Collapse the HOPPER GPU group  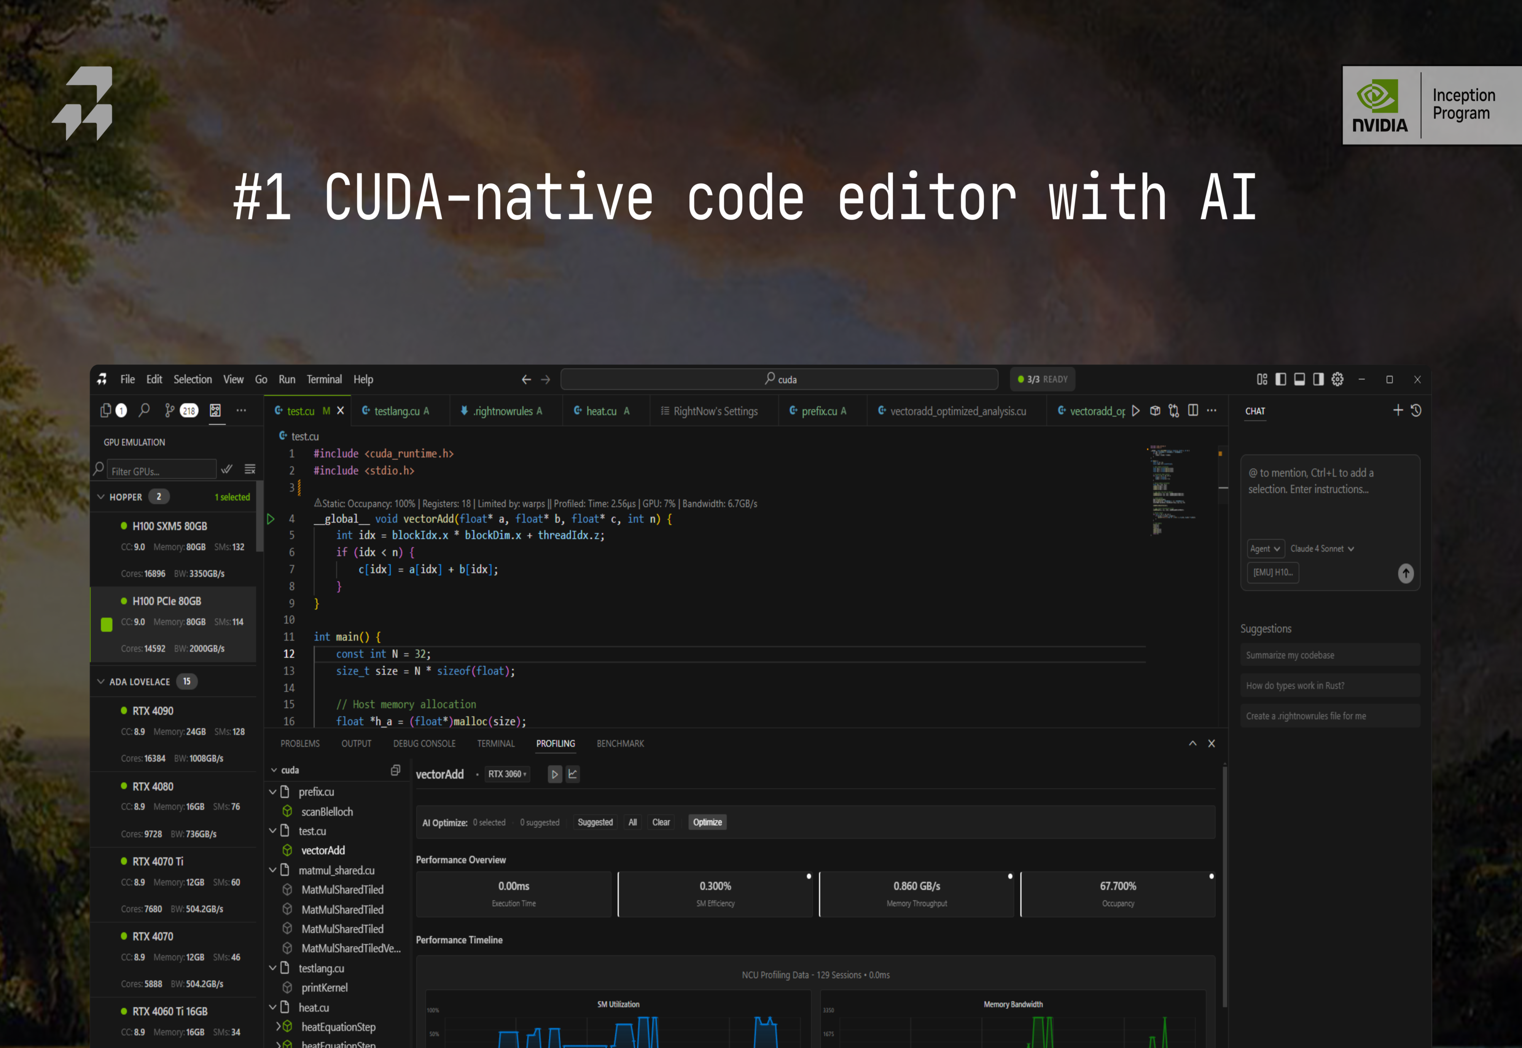coord(101,497)
